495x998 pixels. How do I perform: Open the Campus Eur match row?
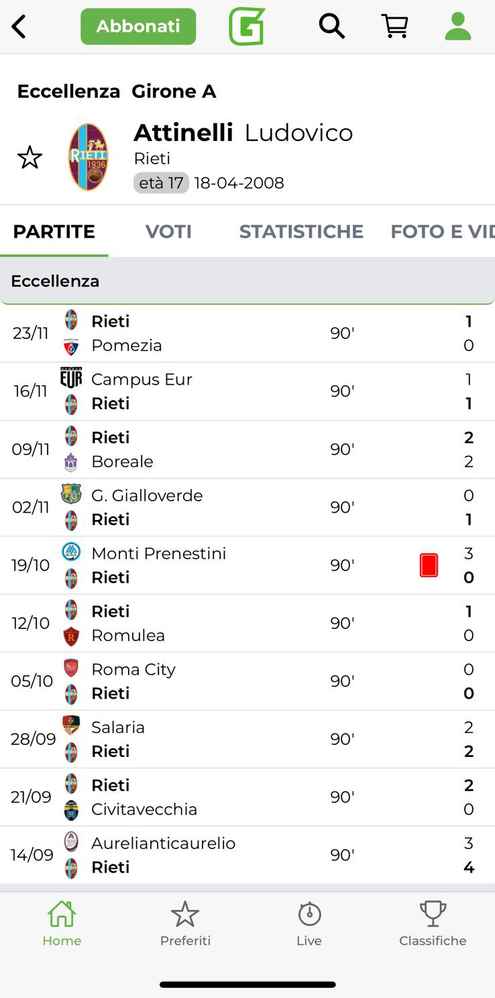[247, 391]
